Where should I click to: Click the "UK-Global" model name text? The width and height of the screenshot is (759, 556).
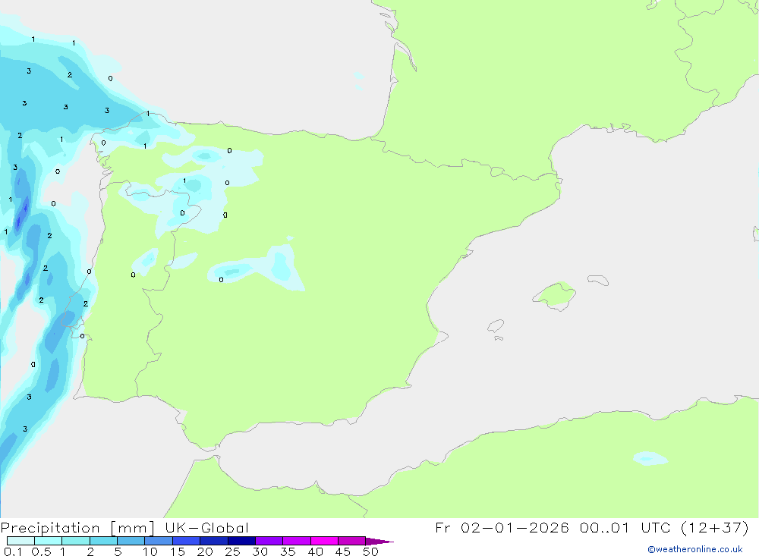click(x=206, y=528)
